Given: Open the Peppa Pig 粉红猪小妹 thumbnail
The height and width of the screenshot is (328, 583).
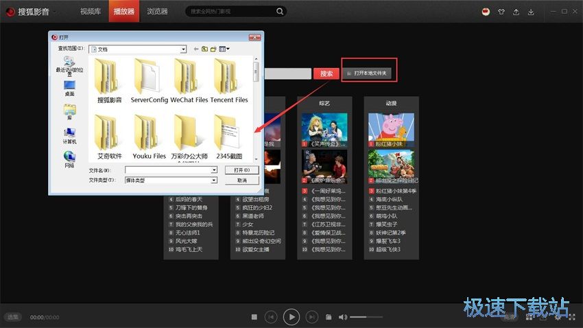Looking at the screenshot, I should (391, 130).
